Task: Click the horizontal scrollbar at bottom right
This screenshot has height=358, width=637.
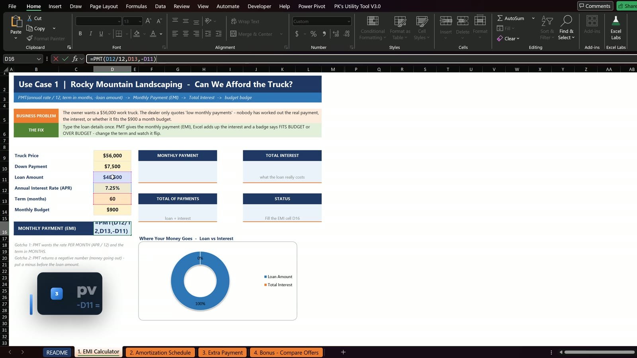Action: point(599,352)
